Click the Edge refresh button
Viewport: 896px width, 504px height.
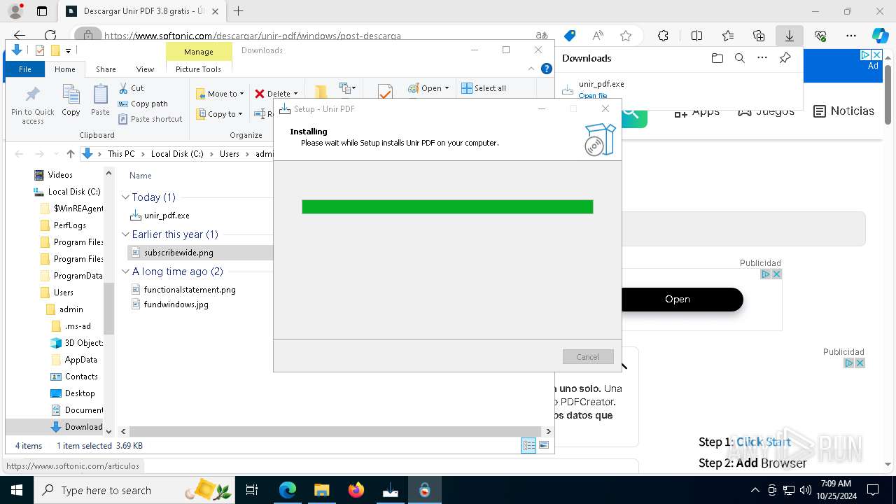point(50,36)
